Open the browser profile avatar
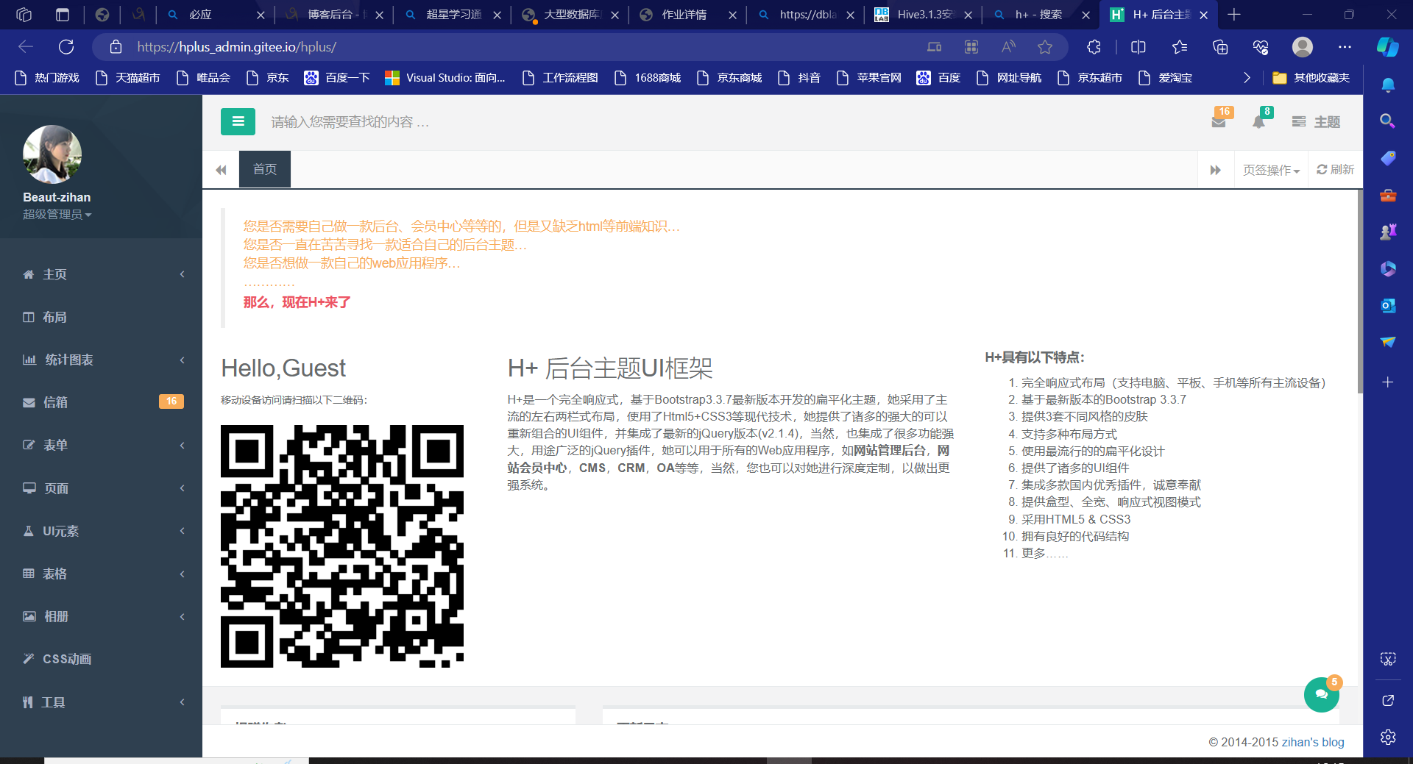Viewport: 1413px width, 764px height. click(1303, 47)
